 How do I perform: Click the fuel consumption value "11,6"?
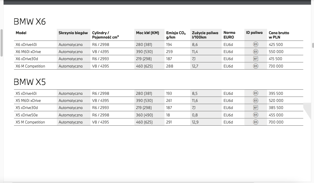pos(195,101)
